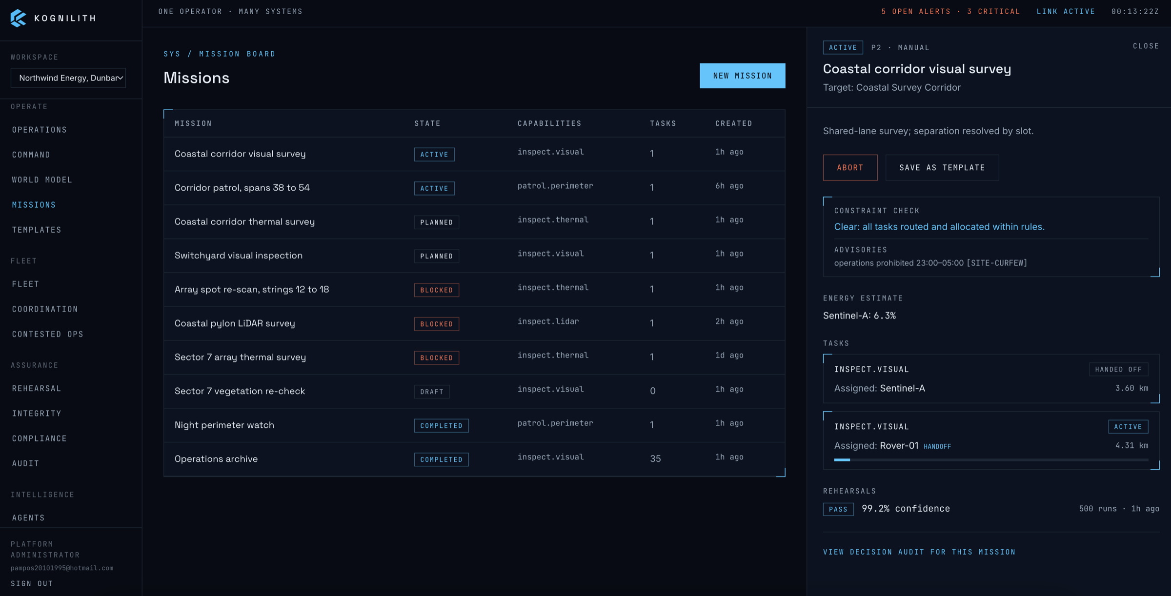This screenshot has width=1171, height=596.
Task: Click ACTIVE badge on Corridor patrol row
Action: (434, 188)
